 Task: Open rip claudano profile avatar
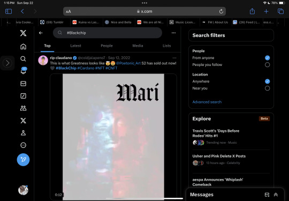pos(43,61)
